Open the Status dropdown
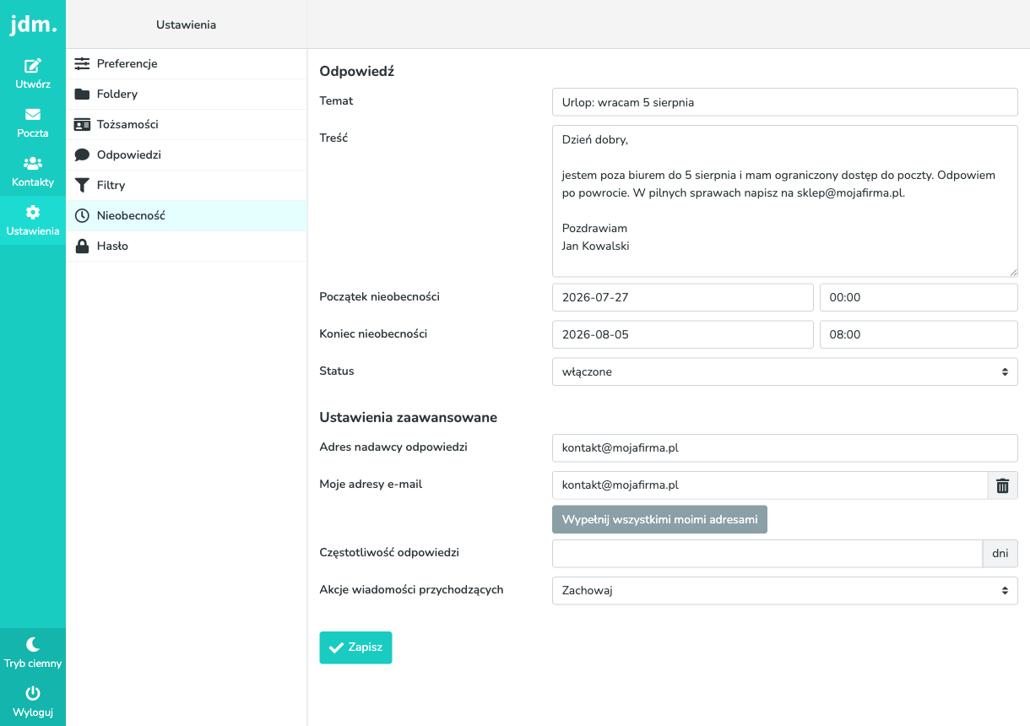This screenshot has height=726, width=1030. click(785, 371)
